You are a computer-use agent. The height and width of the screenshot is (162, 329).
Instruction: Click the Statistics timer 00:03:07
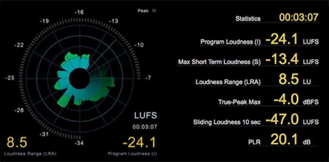pyautogui.click(x=299, y=18)
